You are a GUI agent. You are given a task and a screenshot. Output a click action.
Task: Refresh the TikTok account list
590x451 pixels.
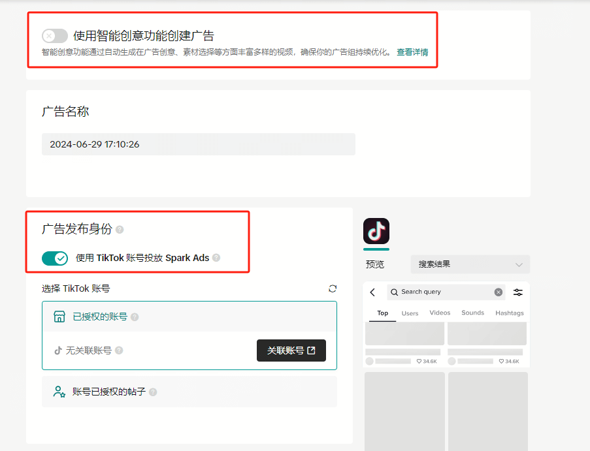click(333, 288)
